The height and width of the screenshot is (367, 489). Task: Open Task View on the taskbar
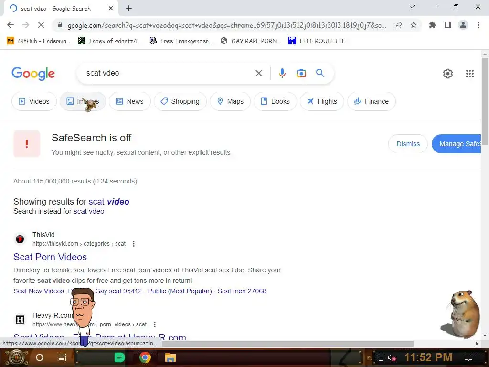pos(63,357)
